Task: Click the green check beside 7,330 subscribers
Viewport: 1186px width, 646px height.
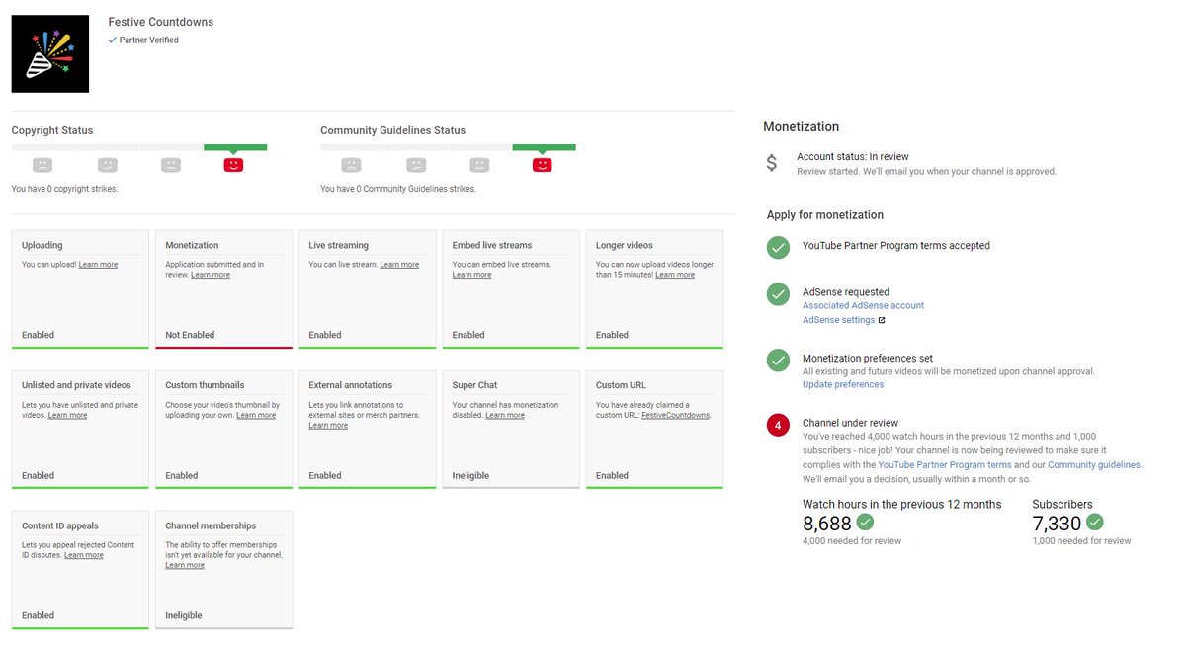Action: [x=1094, y=522]
